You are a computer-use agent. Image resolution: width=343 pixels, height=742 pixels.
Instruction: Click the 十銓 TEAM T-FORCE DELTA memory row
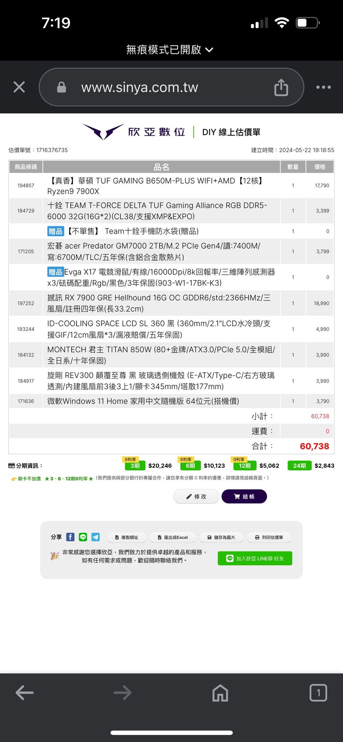tap(171, 211)
